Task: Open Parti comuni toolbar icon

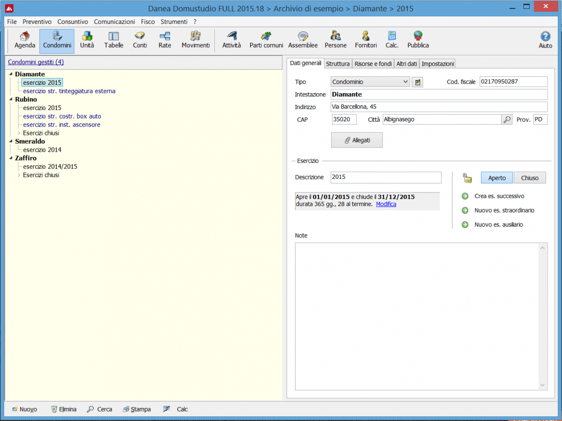Action: point(266,40)
